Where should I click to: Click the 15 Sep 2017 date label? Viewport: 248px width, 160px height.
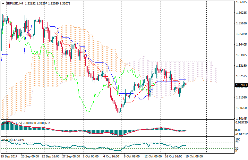click(9, 156)
